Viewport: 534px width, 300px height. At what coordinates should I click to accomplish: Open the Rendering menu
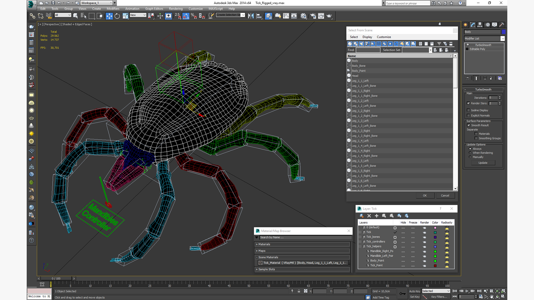click(x=176, y=9)
